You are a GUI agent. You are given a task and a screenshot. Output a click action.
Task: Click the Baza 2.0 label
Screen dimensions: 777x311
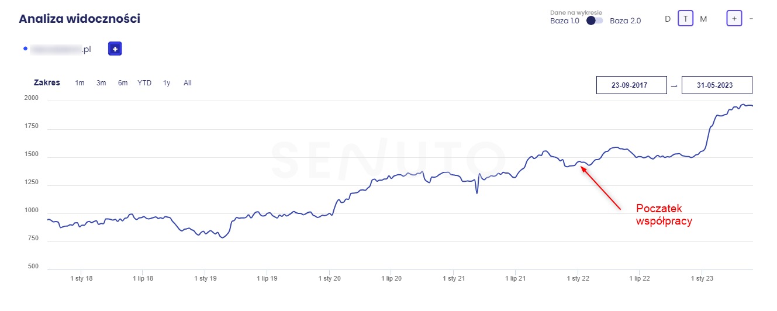tap(625, 20)
